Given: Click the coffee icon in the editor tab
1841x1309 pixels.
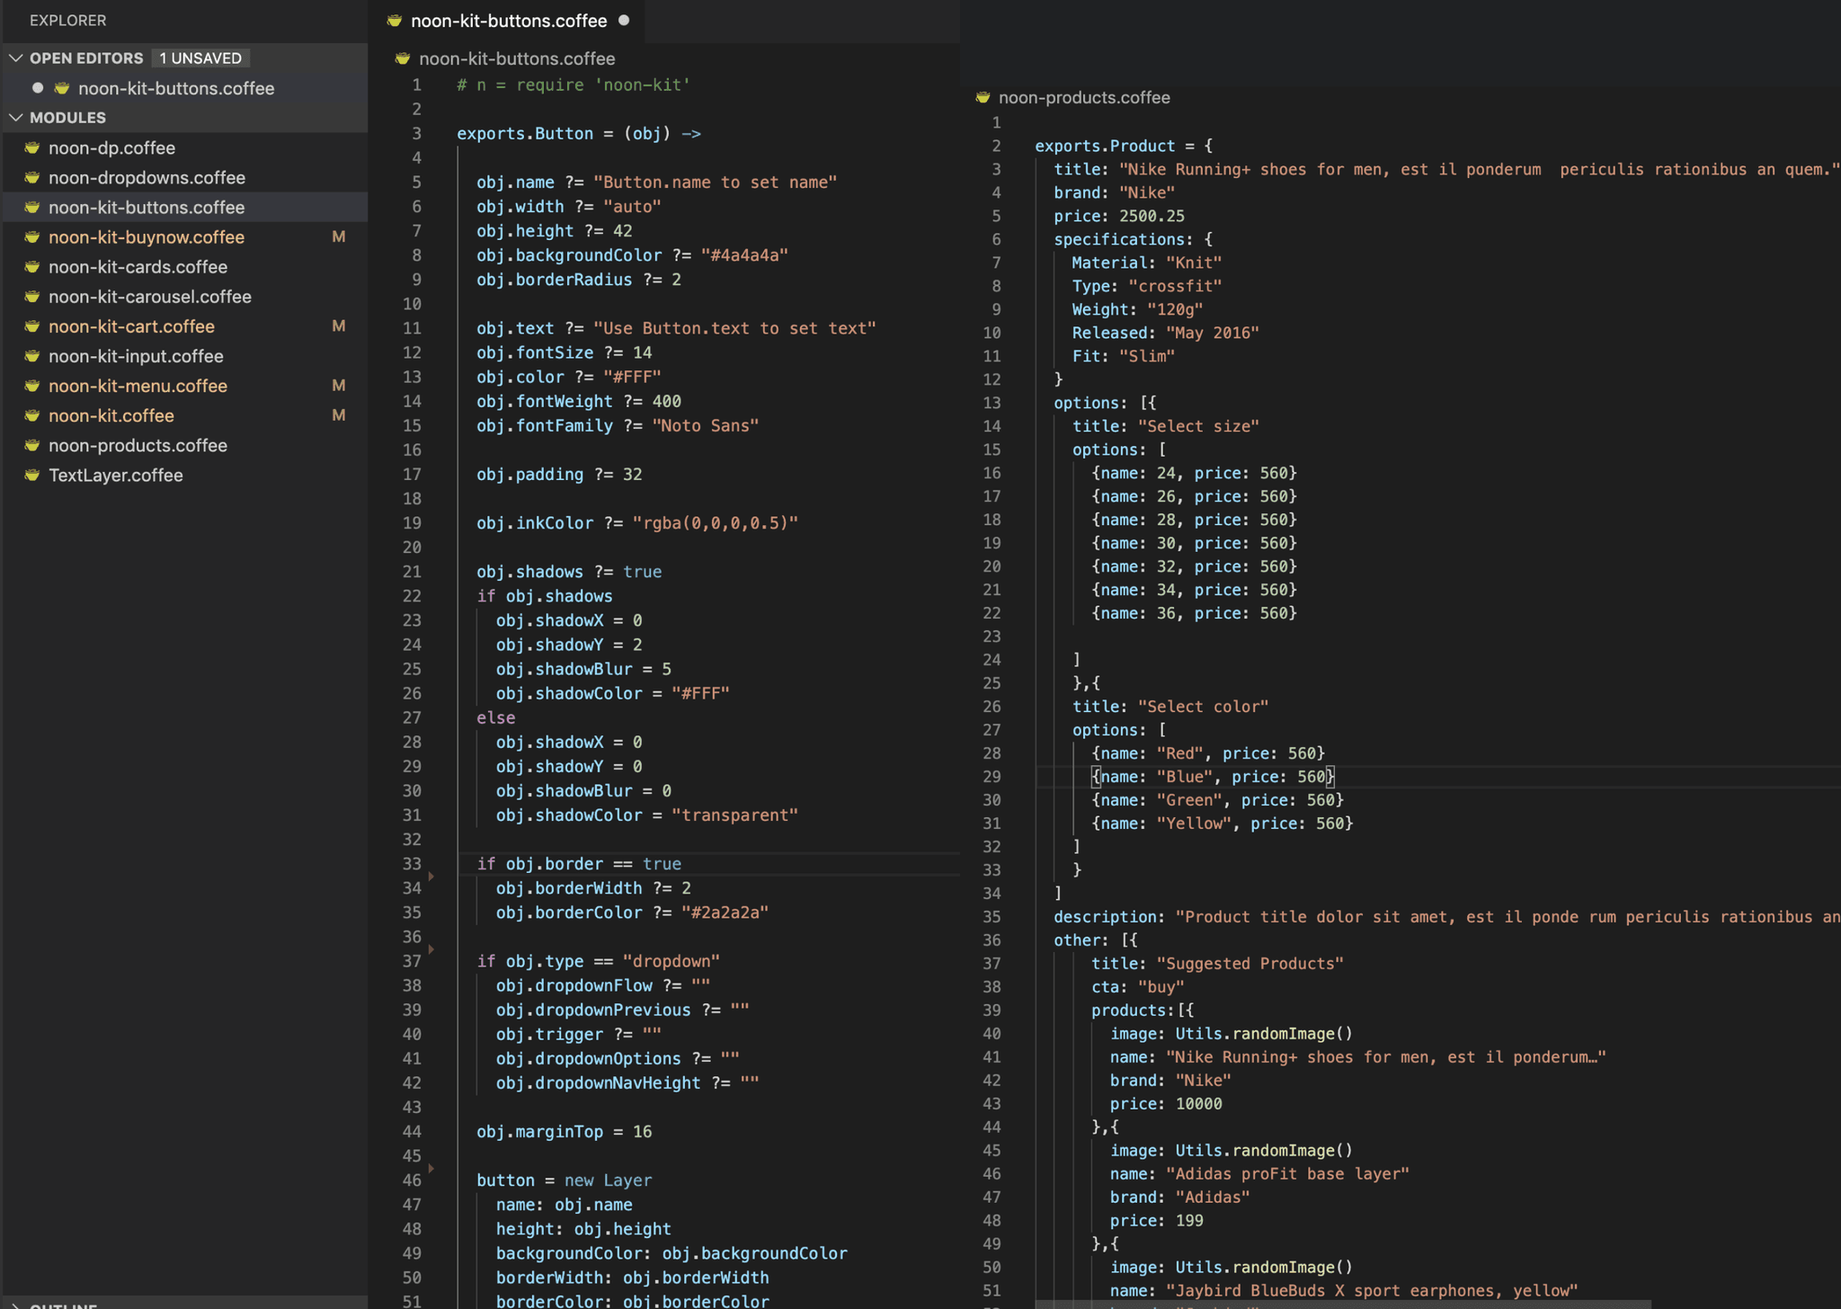Looking at the screenshot, I should coord(394,20).
